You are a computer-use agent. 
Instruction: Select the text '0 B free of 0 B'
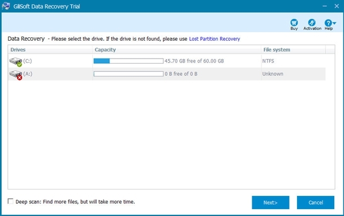pyautogui.click(x=181, y=74)
